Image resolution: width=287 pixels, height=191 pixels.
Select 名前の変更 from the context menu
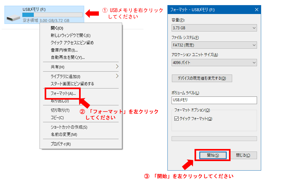[64, 134]
